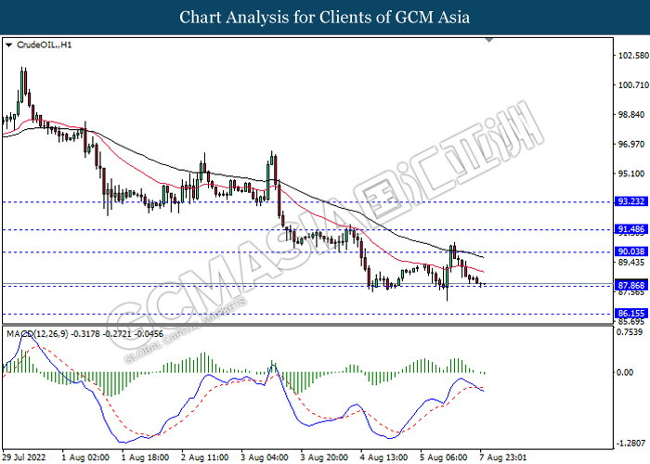Click the 0.00 MACD scale value
The width and height of the screenshot is (650, 464).
click(625, 372)
